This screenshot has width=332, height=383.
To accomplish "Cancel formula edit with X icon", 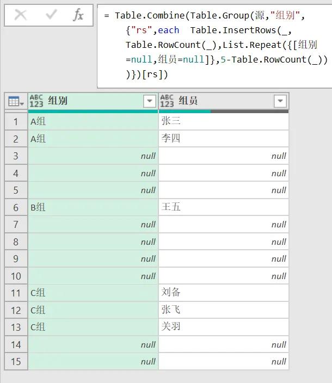I will (21, 15).
